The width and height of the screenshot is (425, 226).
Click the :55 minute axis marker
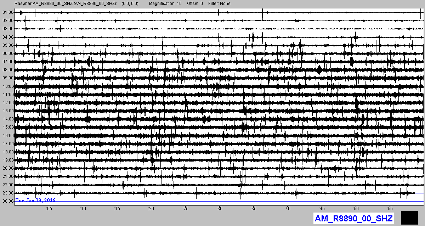390,209
